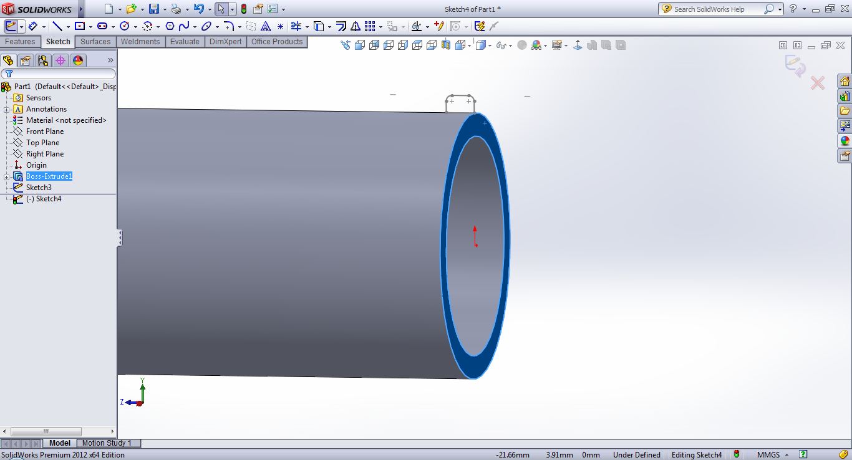Open the Evaluate tab
The image size is (852, 460).
click(185, 42)
